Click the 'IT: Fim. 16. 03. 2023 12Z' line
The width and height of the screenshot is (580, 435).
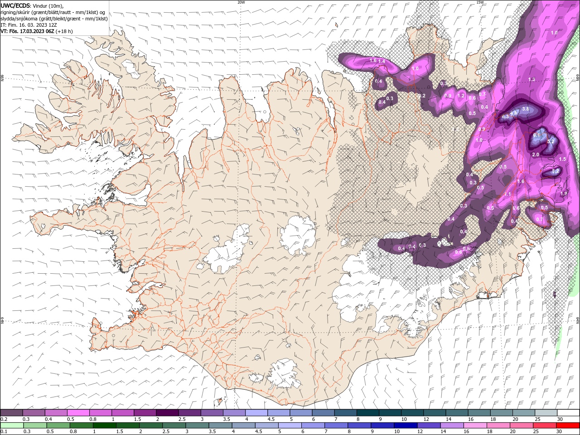click(28, 25)
